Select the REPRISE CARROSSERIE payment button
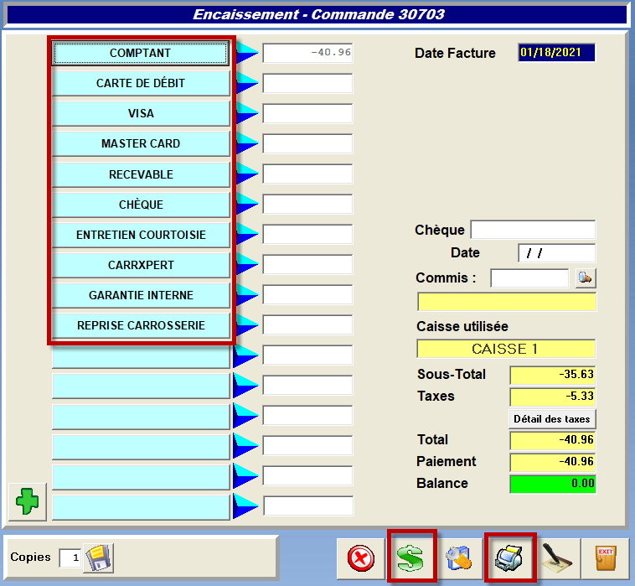The image size is (635, 586). pyautogui.click(x=141, y=325)
